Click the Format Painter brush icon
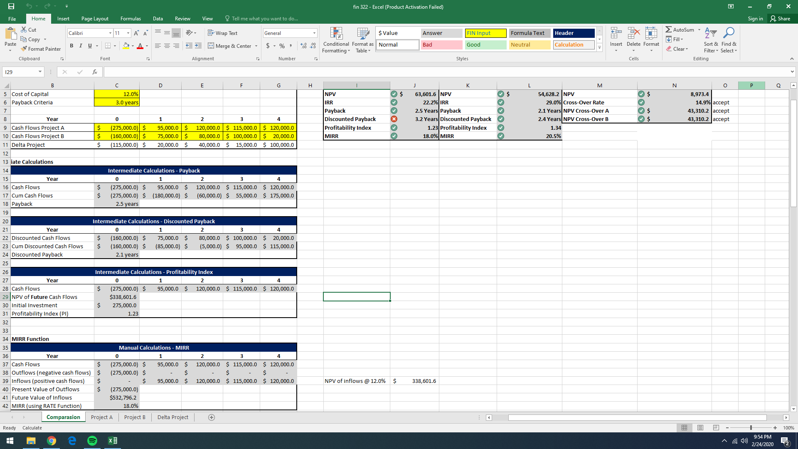798x449 pixels. point(24,49)
